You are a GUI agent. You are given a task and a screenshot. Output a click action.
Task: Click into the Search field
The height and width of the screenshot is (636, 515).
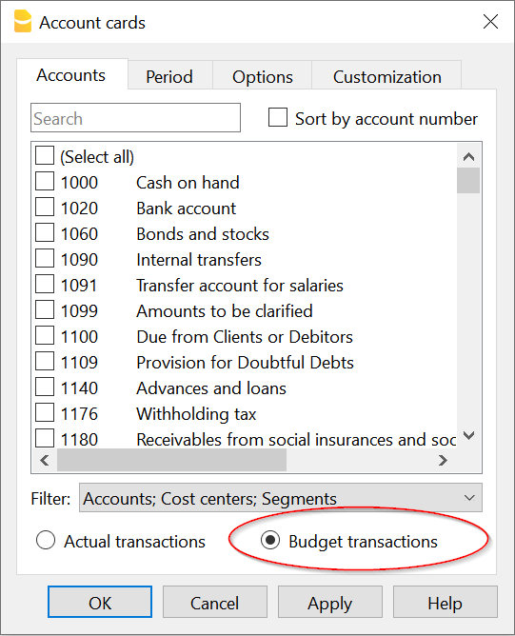pos(135,118)
